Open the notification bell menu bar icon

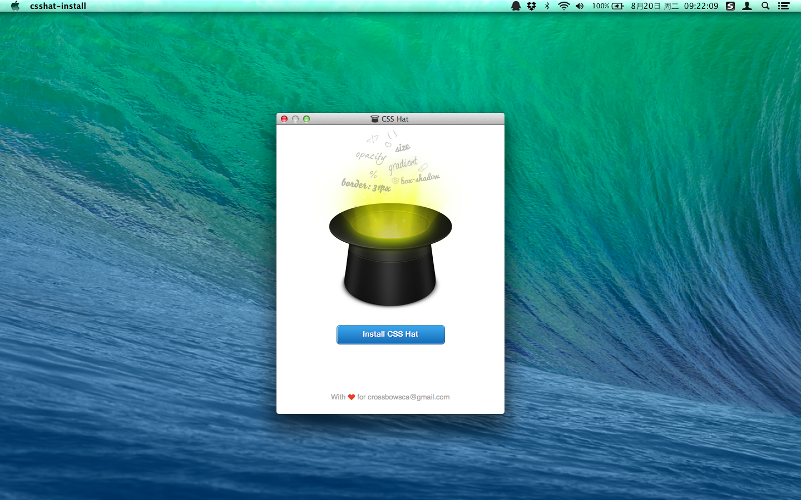pyautogui.click(x=516, y=6)
